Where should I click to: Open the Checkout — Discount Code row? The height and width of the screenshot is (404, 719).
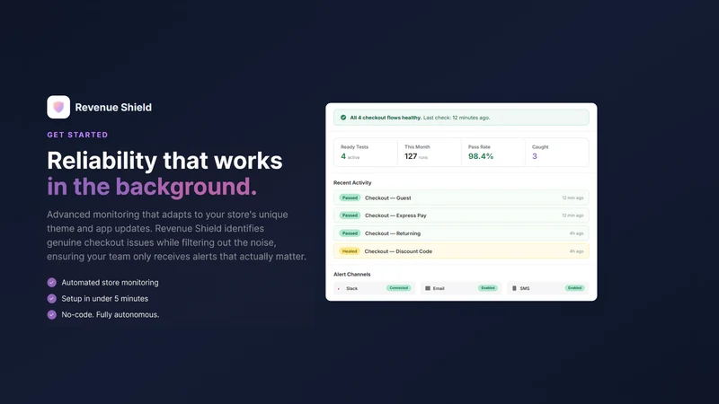(x=461, y=251)
